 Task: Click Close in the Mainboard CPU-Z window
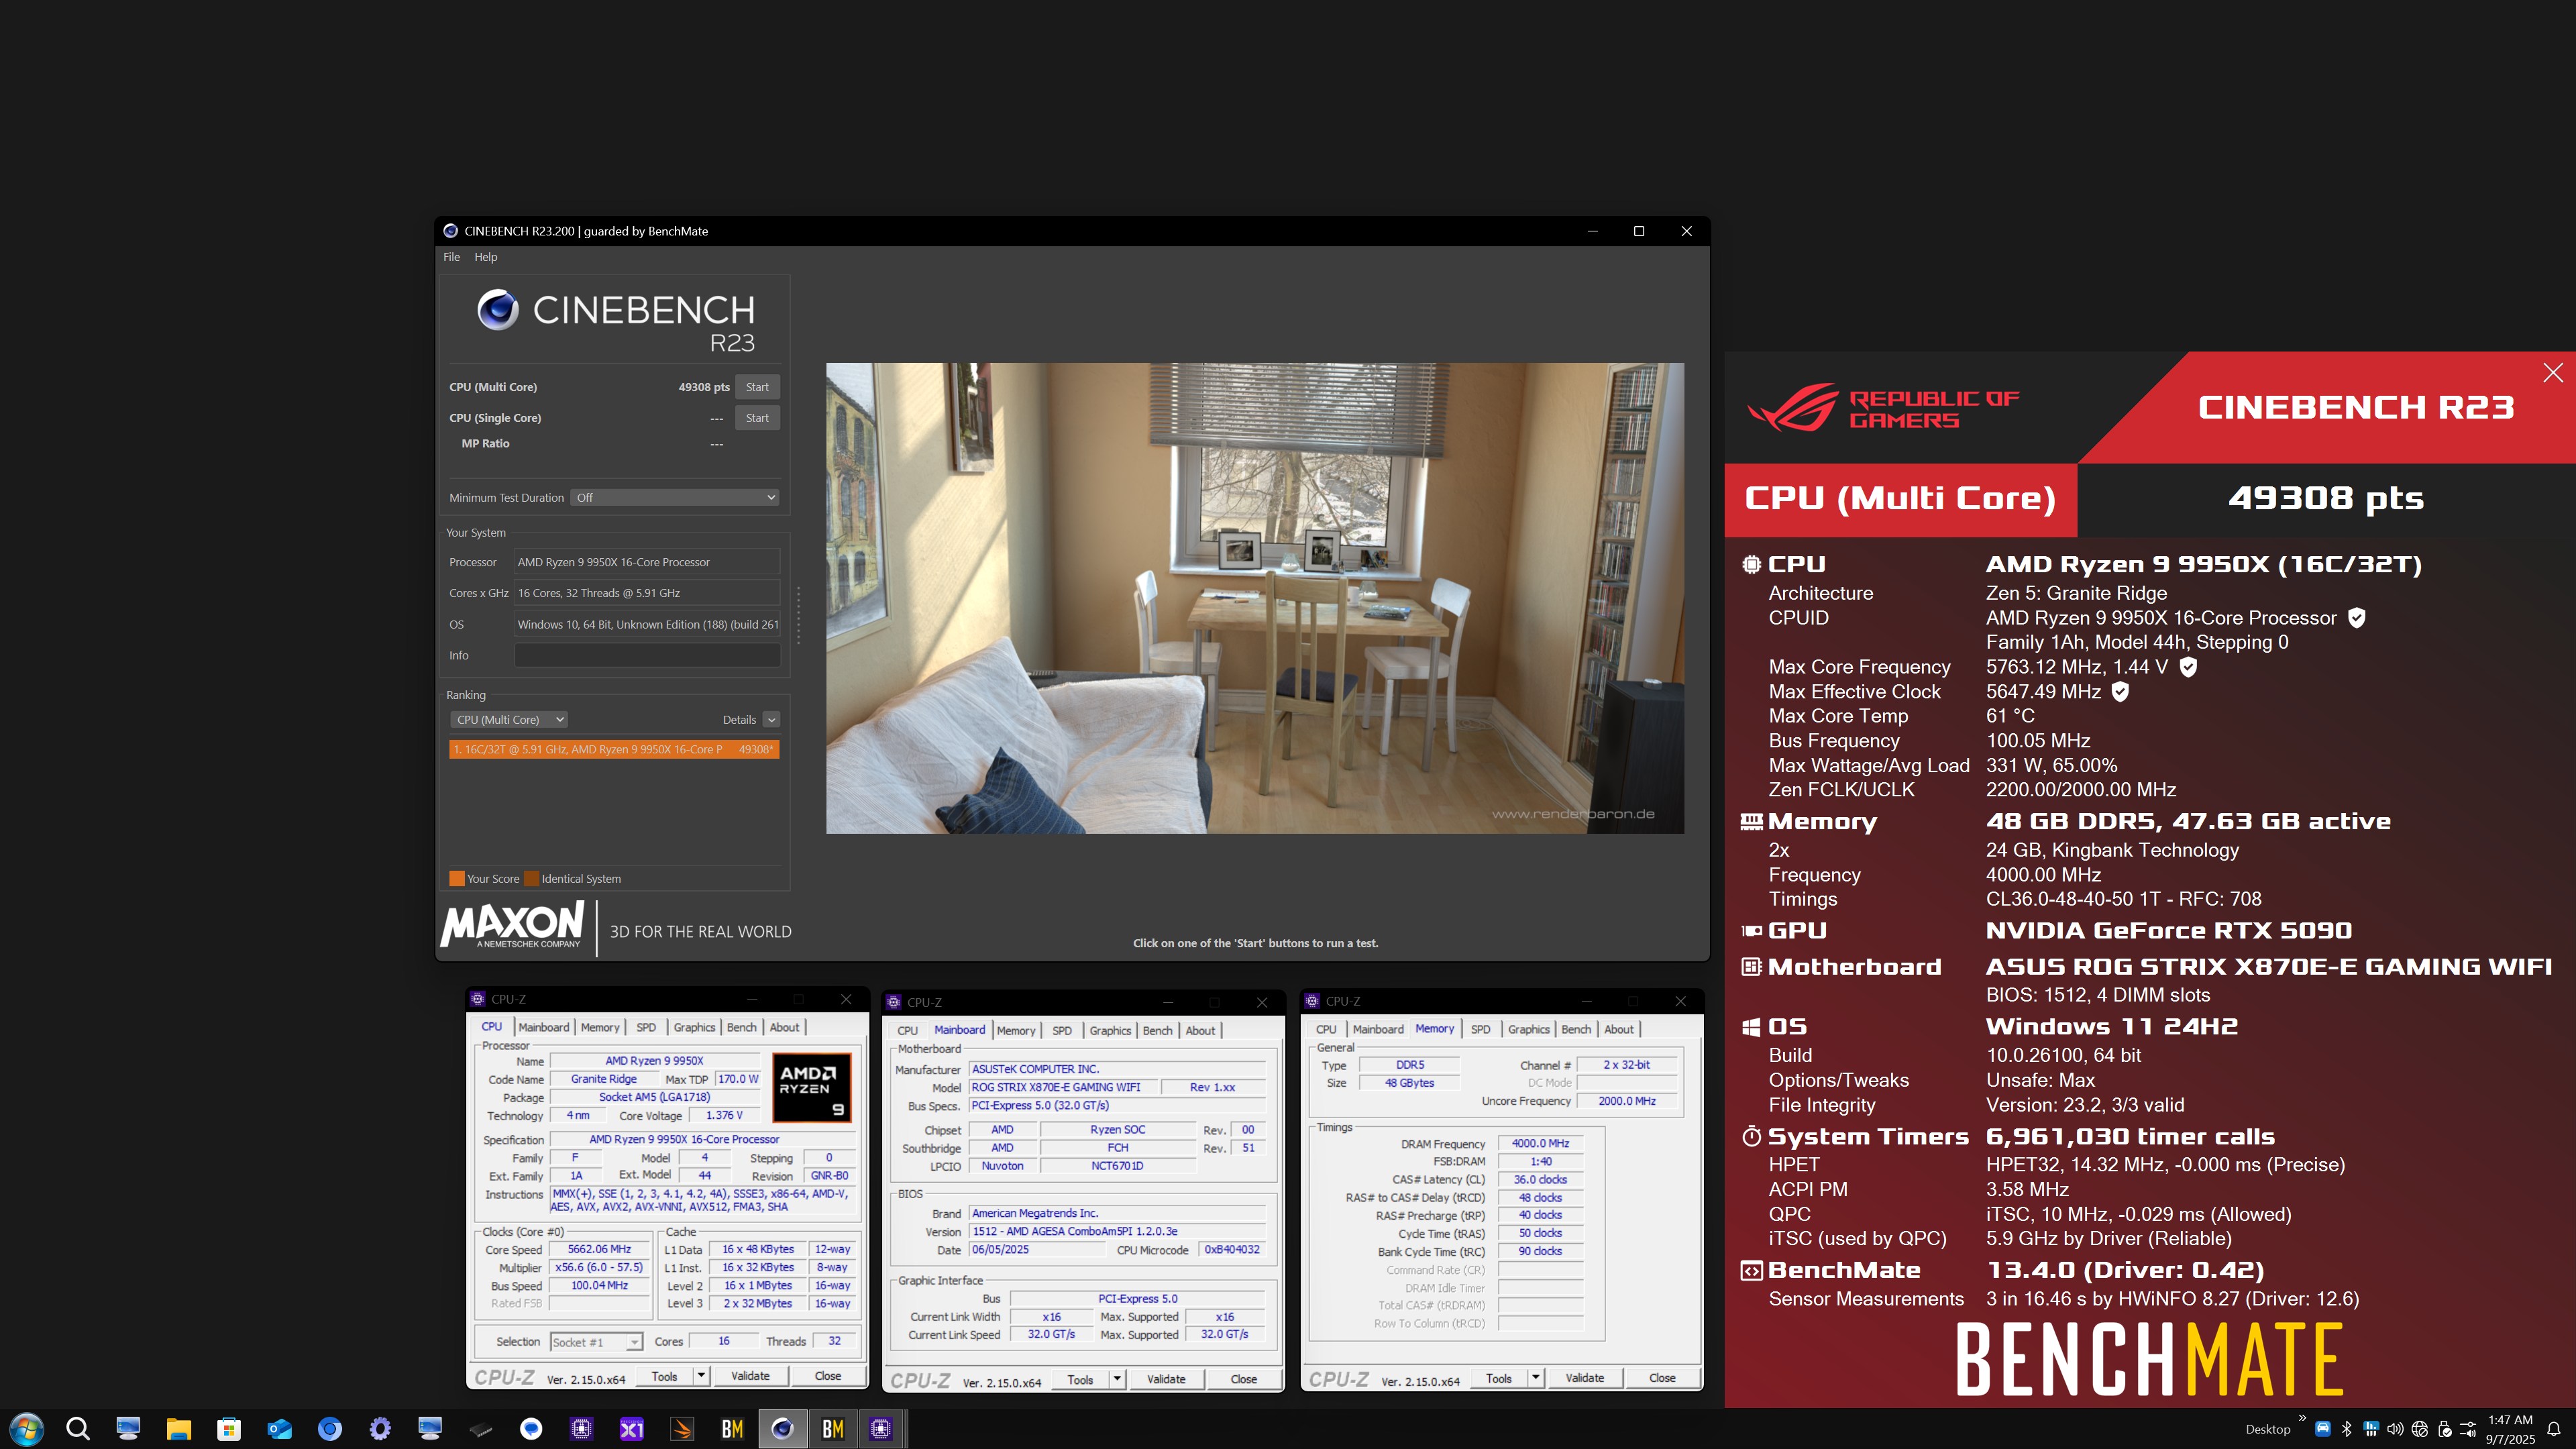pyautogui.click(x=1243, y=1379)
